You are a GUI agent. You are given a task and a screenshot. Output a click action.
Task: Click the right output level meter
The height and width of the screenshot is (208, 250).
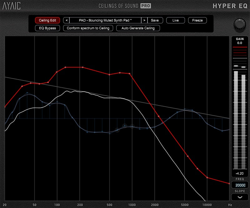[x=243, y=122]
